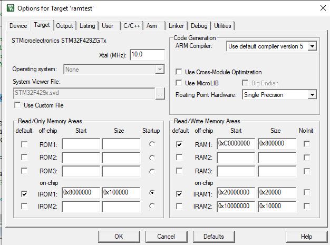
Task: Open the Asm tab
Action: 151,26
